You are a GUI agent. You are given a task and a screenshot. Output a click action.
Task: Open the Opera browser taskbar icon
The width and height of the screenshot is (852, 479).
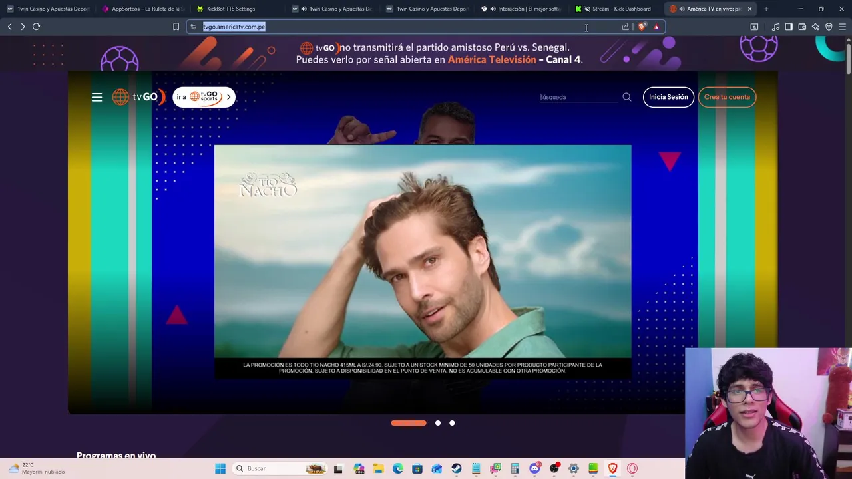click(x=632, y=468)
